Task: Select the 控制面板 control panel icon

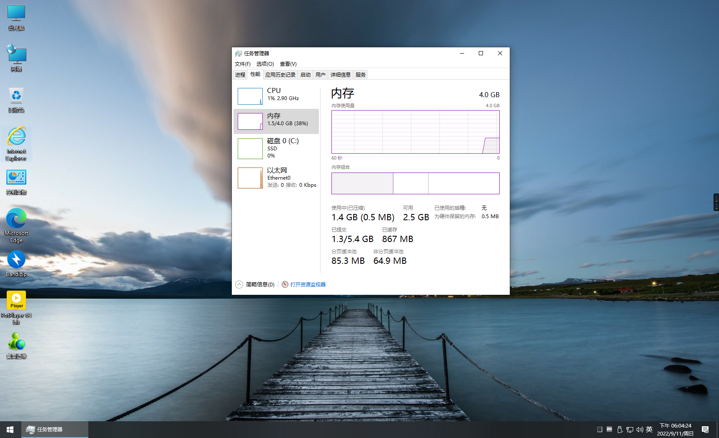Action: [x=16, y=182]
